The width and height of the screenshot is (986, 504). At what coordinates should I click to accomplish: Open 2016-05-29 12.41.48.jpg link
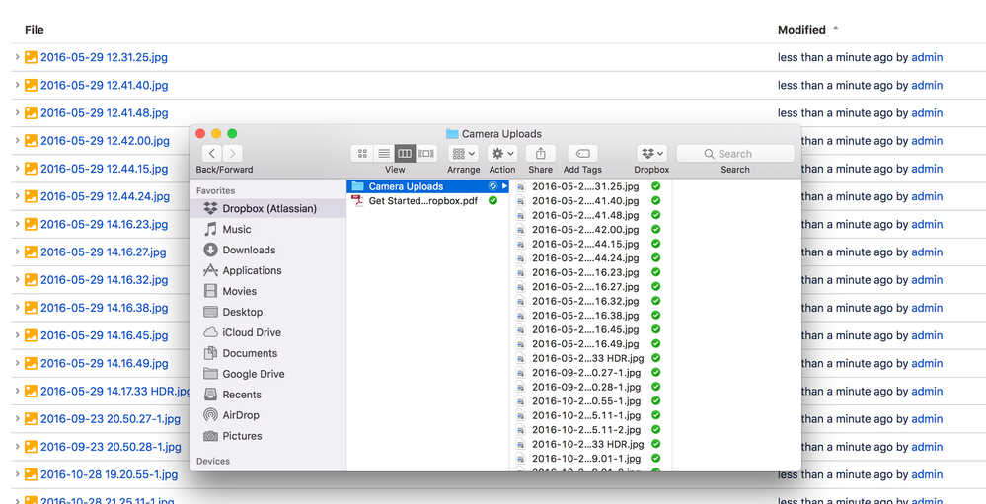click(105, 113)
